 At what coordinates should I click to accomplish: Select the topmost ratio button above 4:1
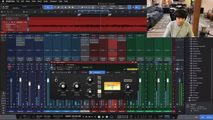[100, 78]
